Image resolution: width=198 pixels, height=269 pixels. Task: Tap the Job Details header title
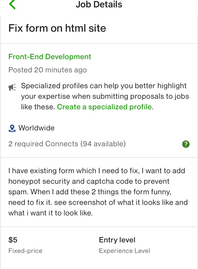tap(99, 4)
